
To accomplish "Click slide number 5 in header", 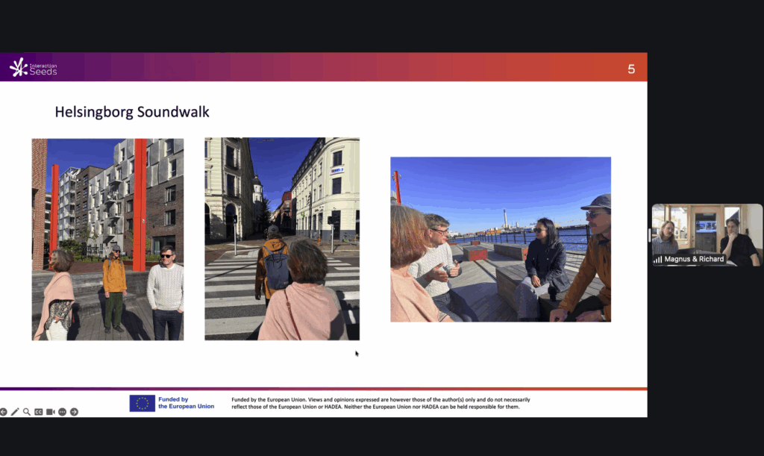I will pyautogui.click(x=631, y=69).
